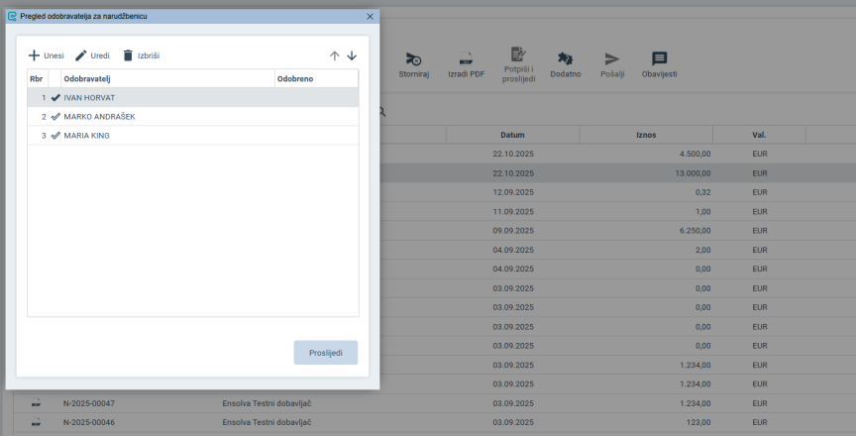Click the Storniraj toolbar icon
Image resolution: width=856 pixels, height=436 pixels.
[414, 58]
